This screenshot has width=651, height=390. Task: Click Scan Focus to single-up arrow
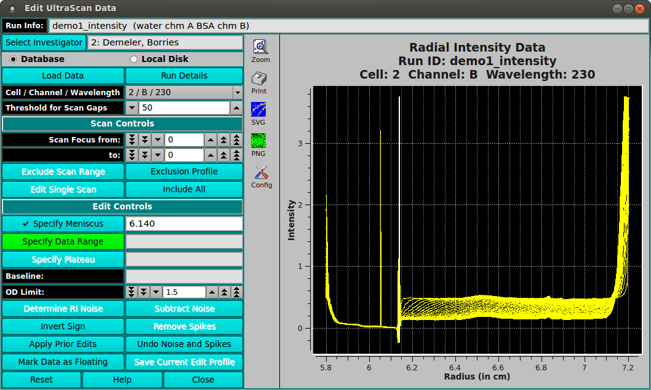210,155
